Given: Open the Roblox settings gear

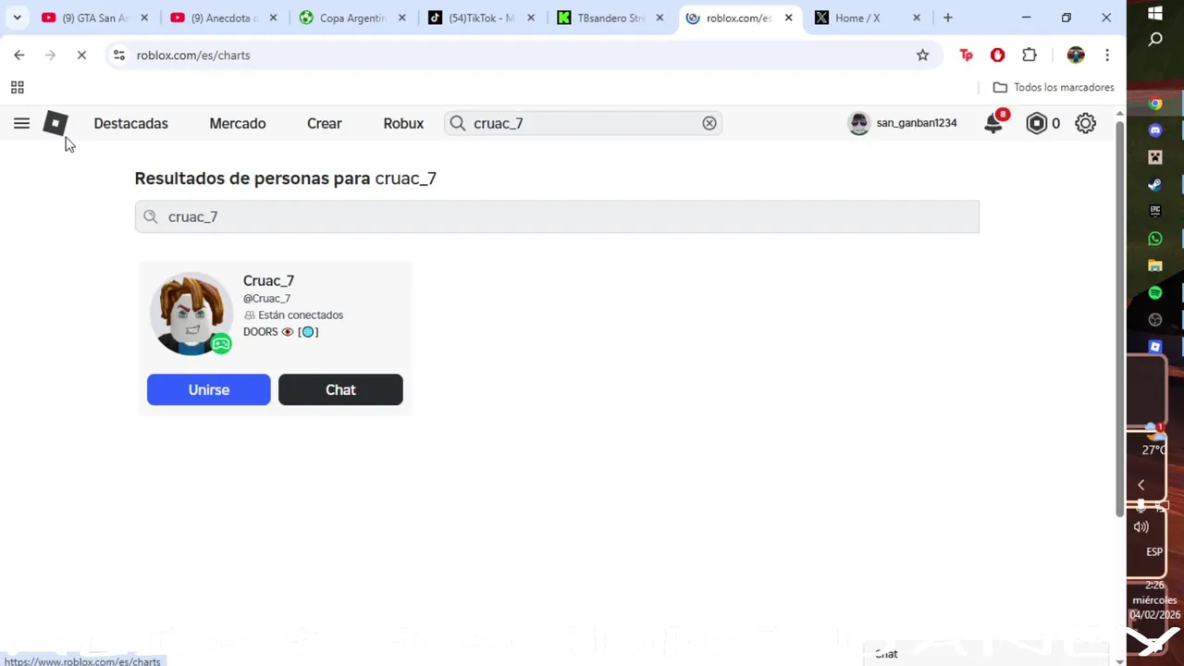Looking at the screenshot, I should [x=1085, y=123].
